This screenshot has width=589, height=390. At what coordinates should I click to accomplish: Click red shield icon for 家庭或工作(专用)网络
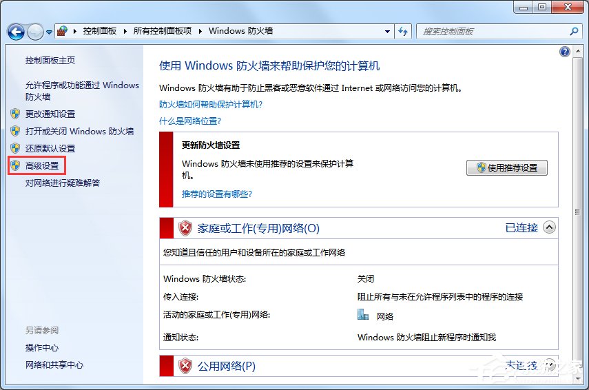click(x=185, y=228)
